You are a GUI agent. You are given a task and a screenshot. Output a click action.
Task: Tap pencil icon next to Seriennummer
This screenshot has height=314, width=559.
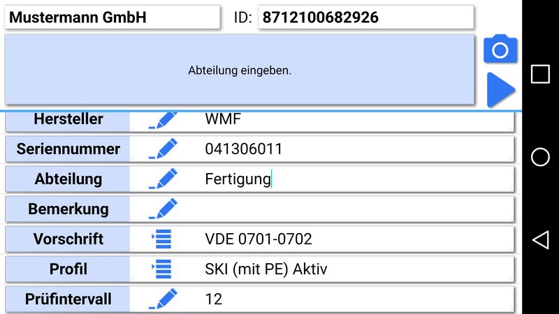point(163,149)
